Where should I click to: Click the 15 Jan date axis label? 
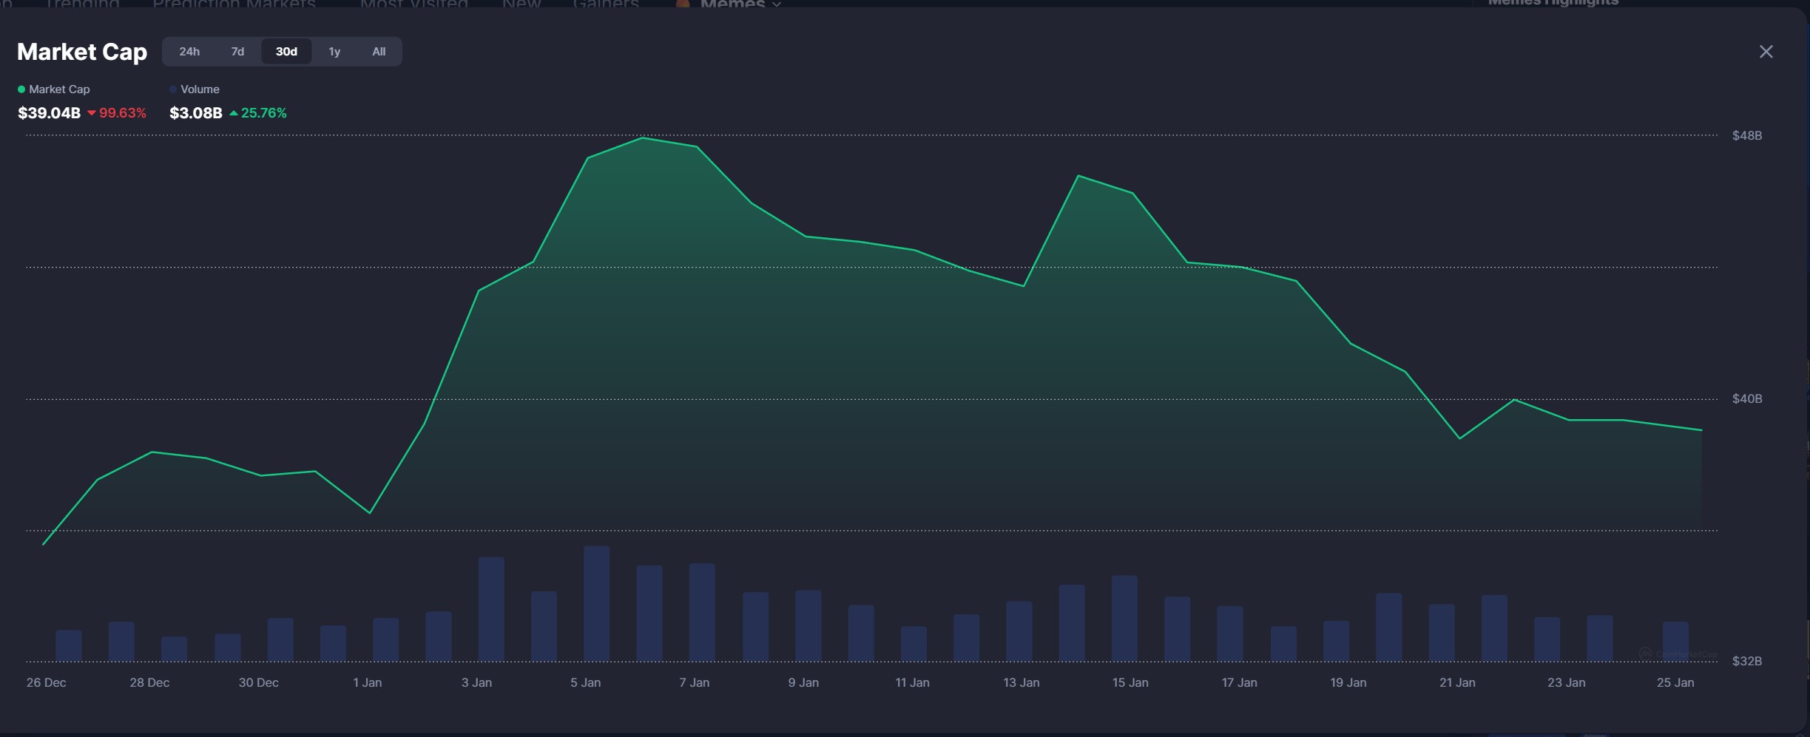pos(1129,682)
